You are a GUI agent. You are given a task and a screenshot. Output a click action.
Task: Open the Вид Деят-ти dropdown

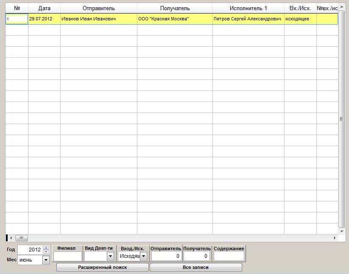click(x=110, y=256)
